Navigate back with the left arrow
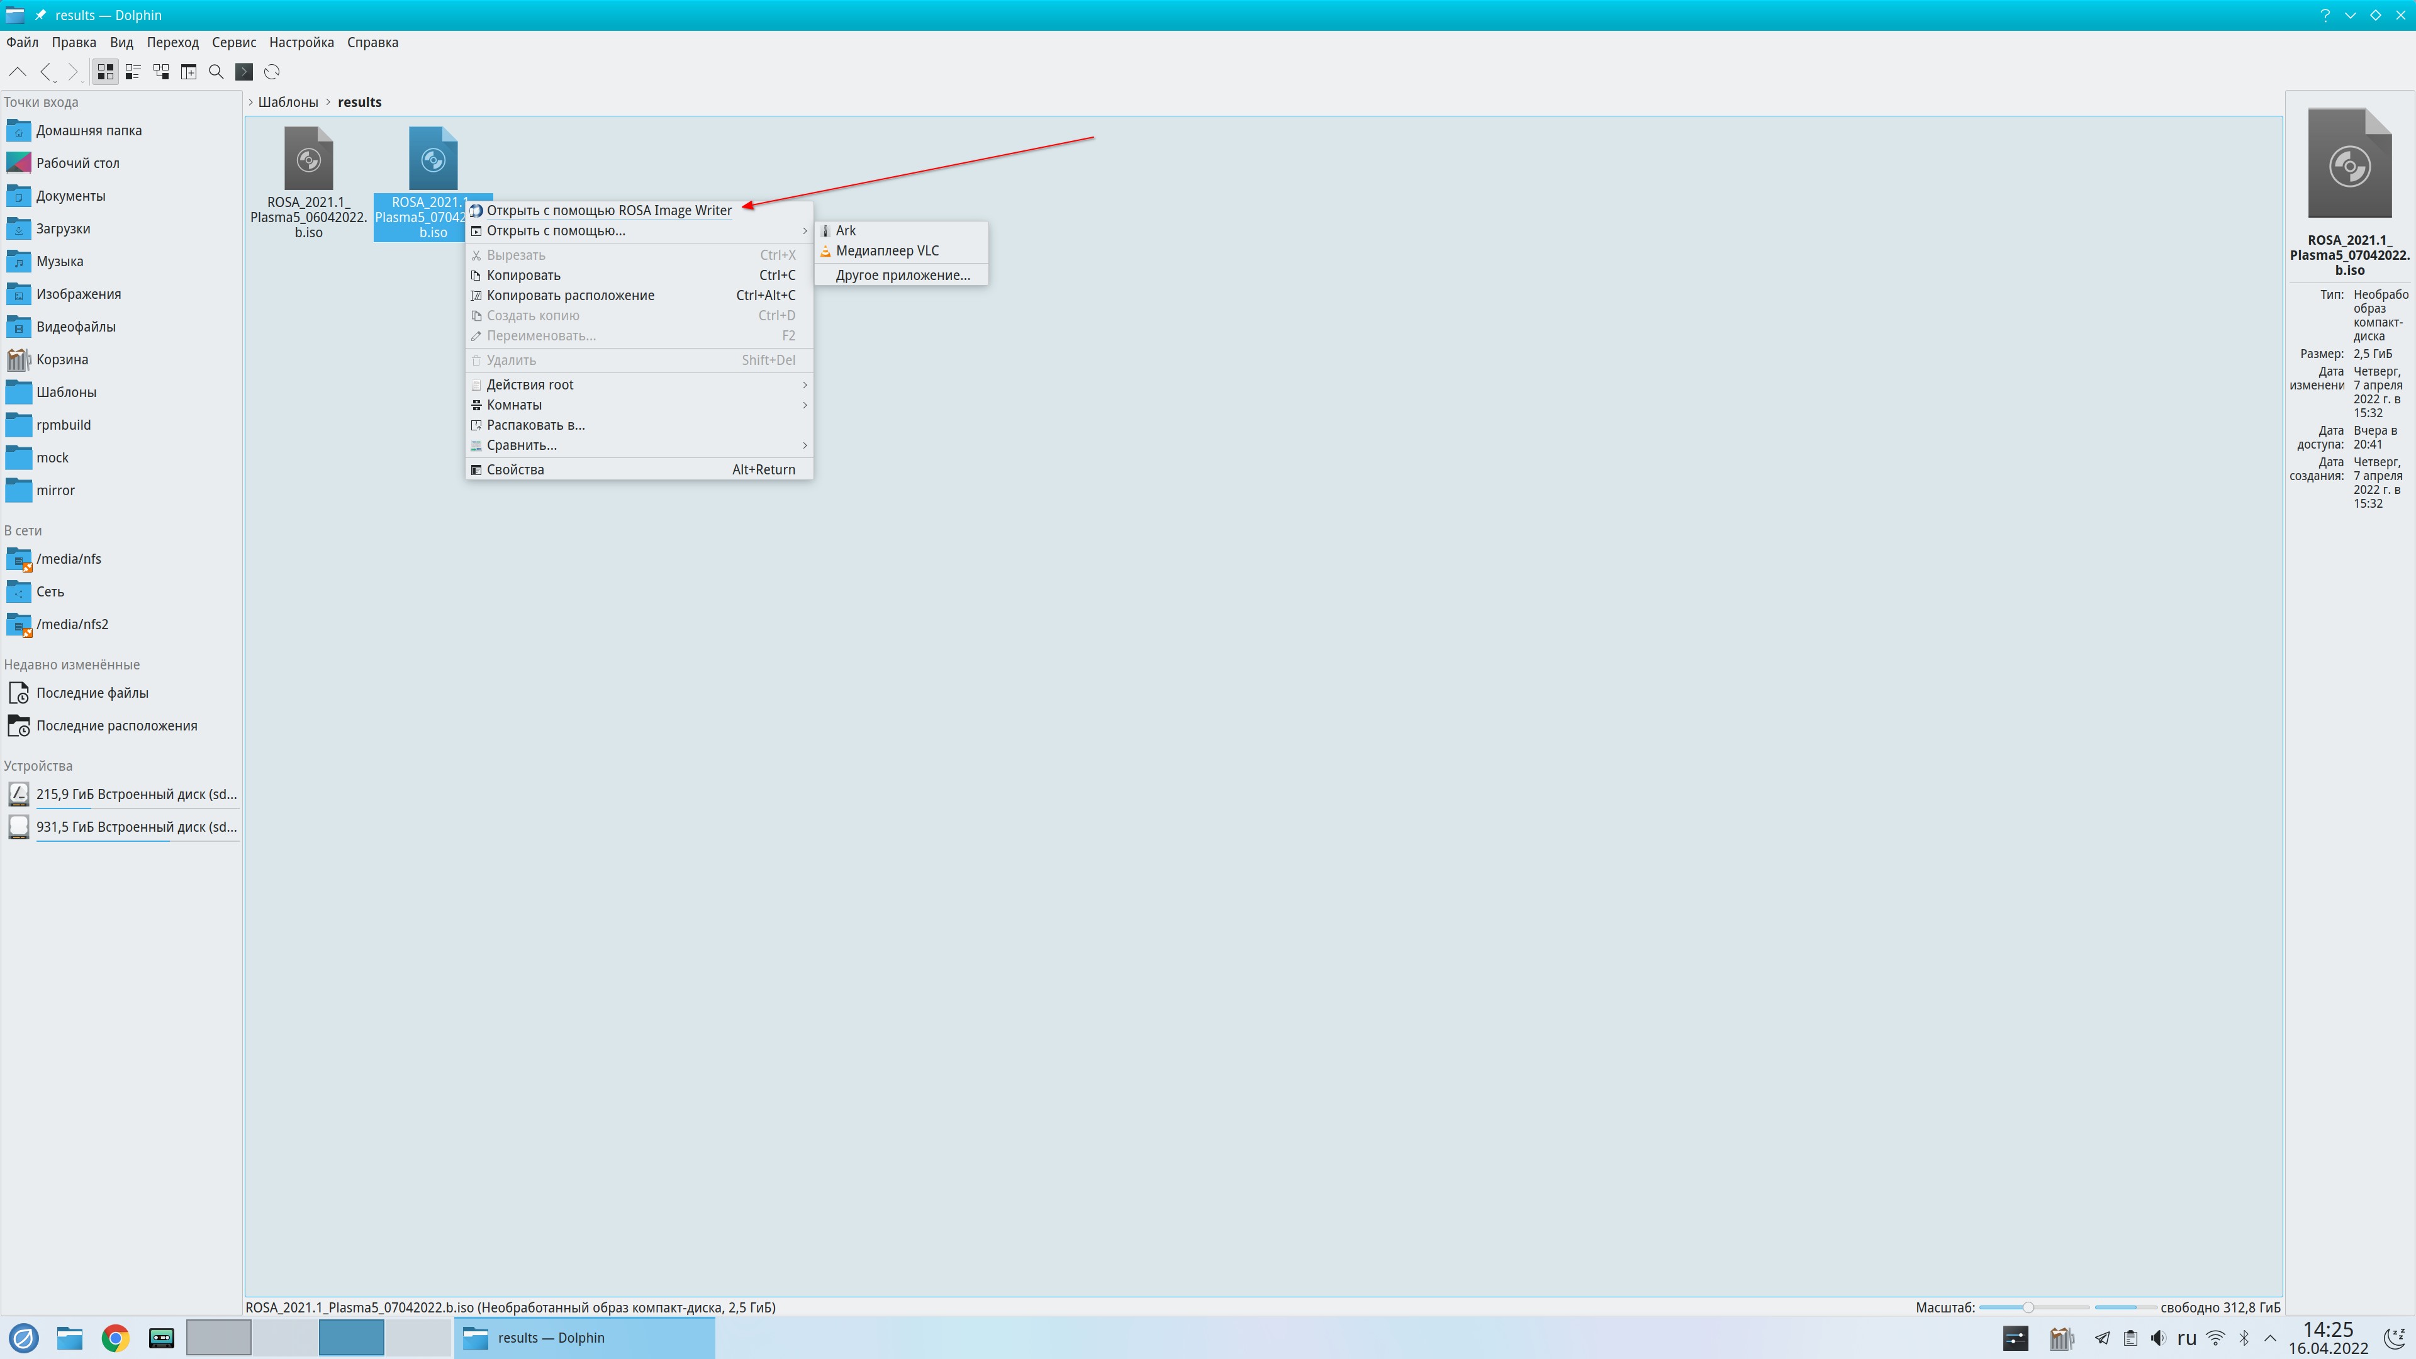This screenshot has height=1359, width=2416. pos(45,71)
